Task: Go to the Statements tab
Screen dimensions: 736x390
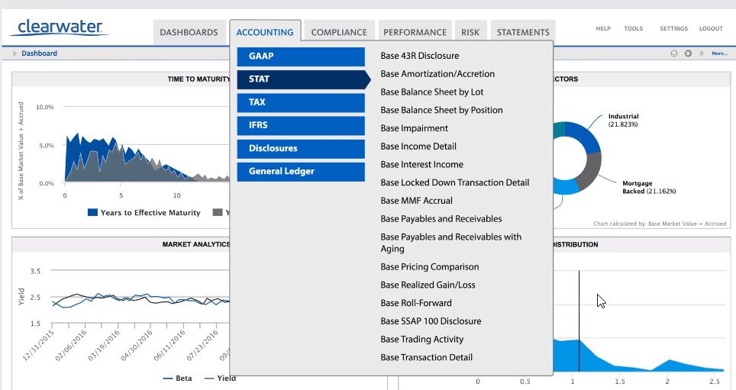Action: click(523, 32)
